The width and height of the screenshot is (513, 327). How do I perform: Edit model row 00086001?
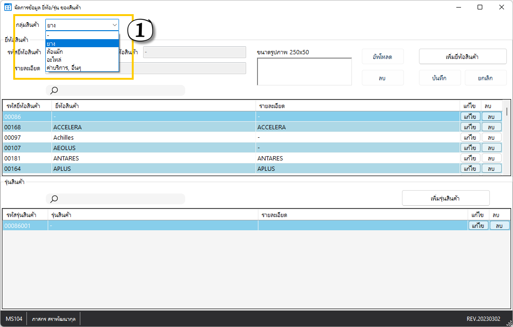coord(478,226)
